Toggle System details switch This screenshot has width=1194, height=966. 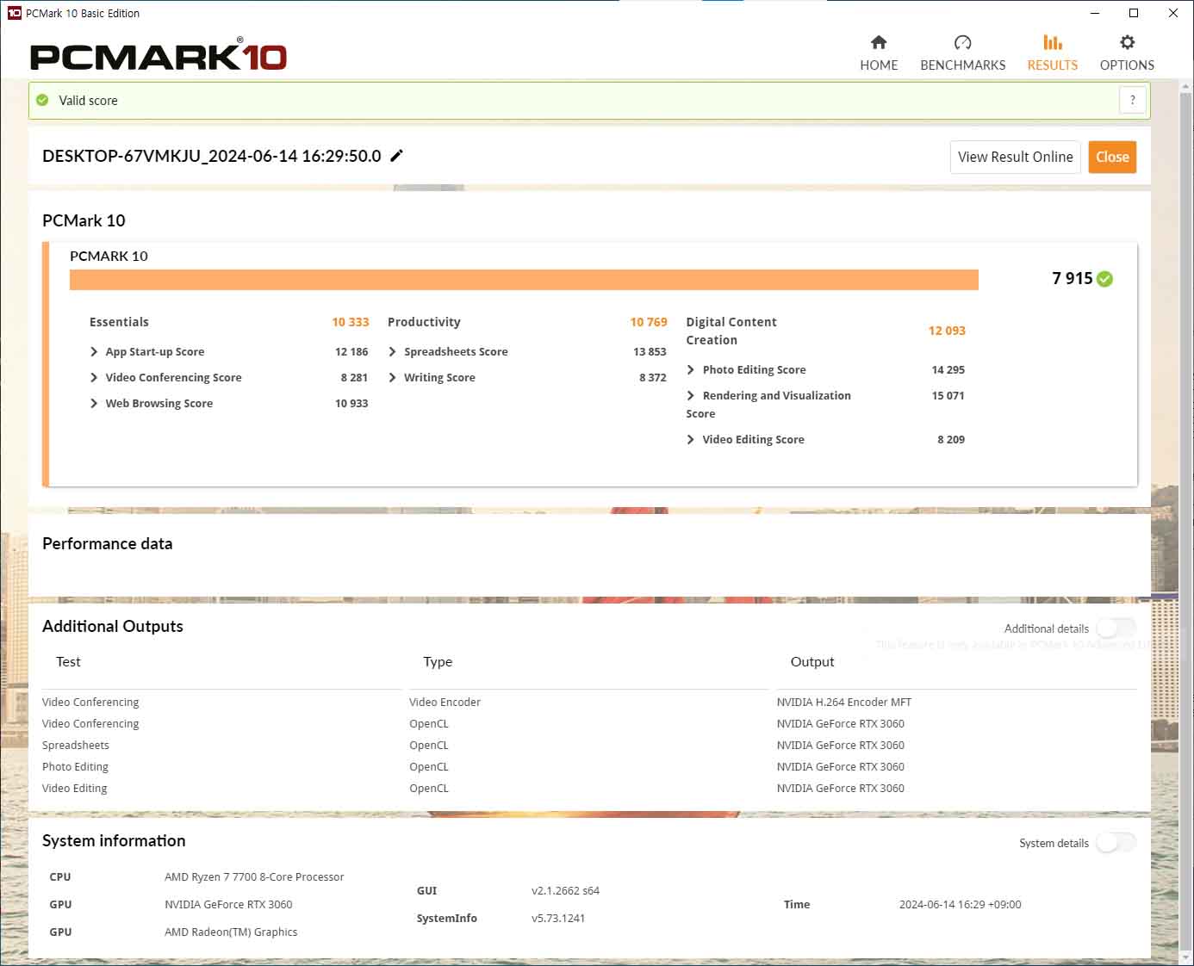click(1116, 843)
